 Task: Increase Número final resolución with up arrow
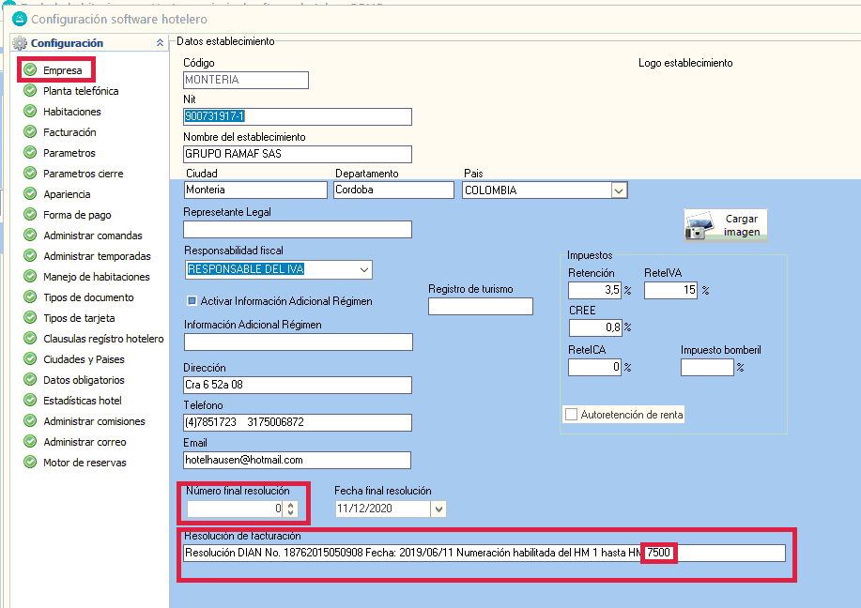(291, 505)
